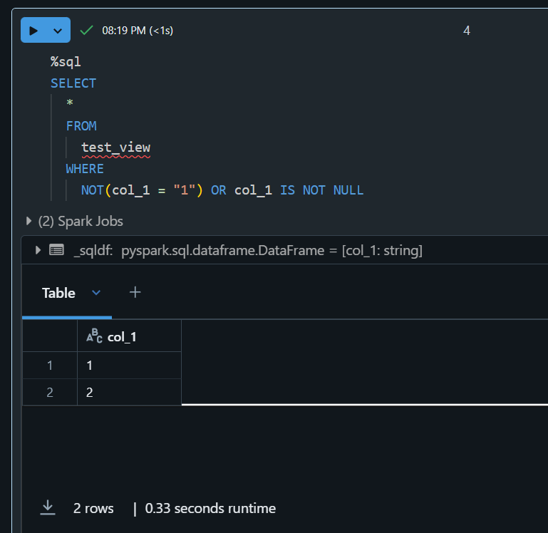The image size is (548, 533).
Task: Click the col_1 column header
Action: coord(129,336)
